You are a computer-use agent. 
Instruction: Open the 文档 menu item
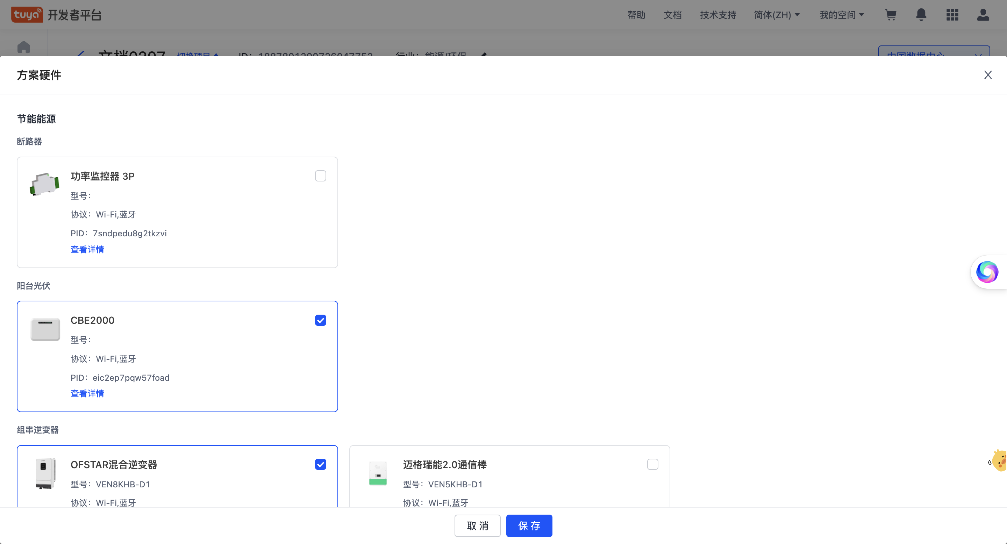673,15
